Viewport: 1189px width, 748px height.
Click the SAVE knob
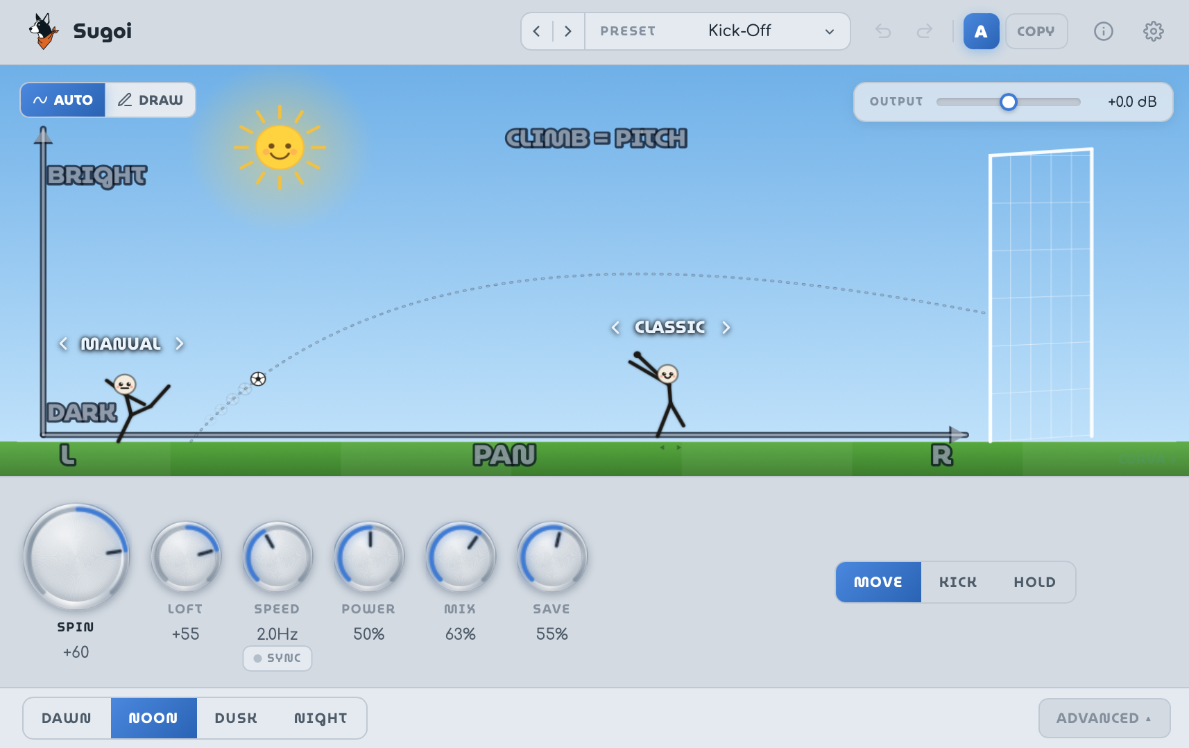(551, 556)
